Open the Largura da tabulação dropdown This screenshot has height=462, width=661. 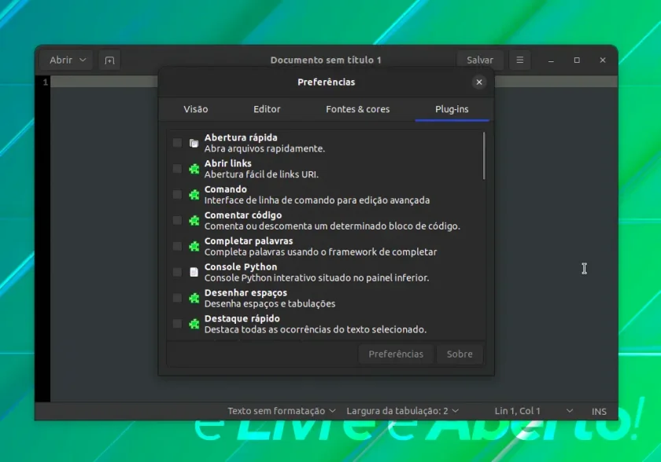(403, 411)
